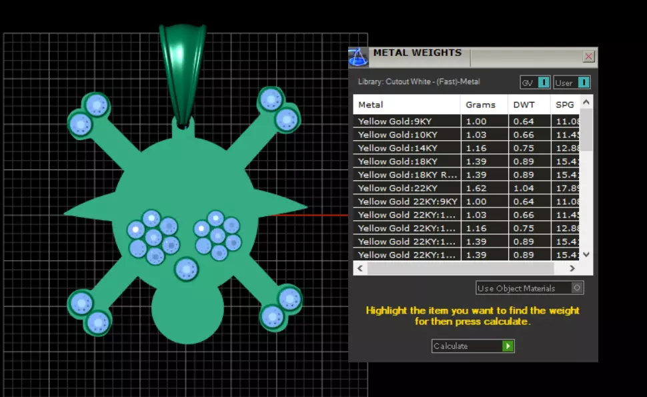Select the Yellow Gold:10KY row

coord(466,135)
